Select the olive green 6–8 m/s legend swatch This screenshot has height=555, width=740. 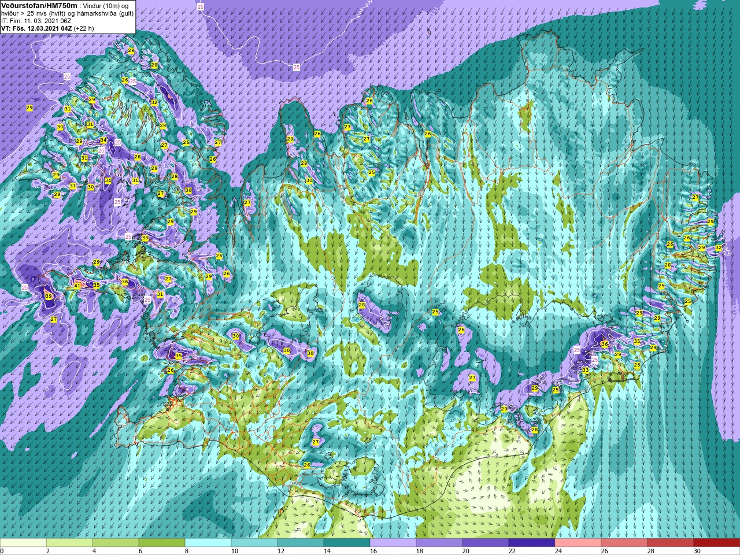click(162, 543)
